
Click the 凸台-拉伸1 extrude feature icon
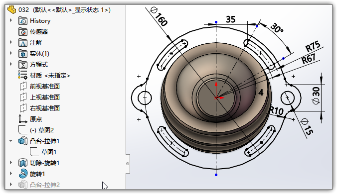[x=23, y=141]
